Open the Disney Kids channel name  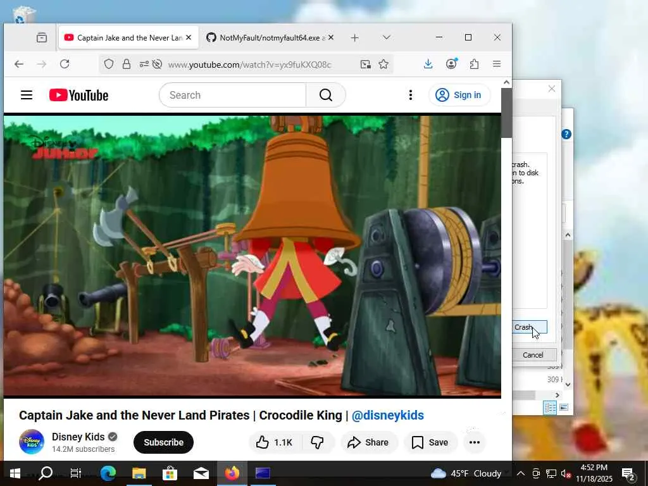[x=78, y=437]
